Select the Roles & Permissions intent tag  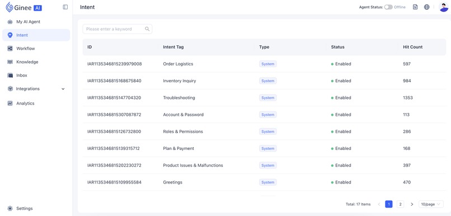183,132
